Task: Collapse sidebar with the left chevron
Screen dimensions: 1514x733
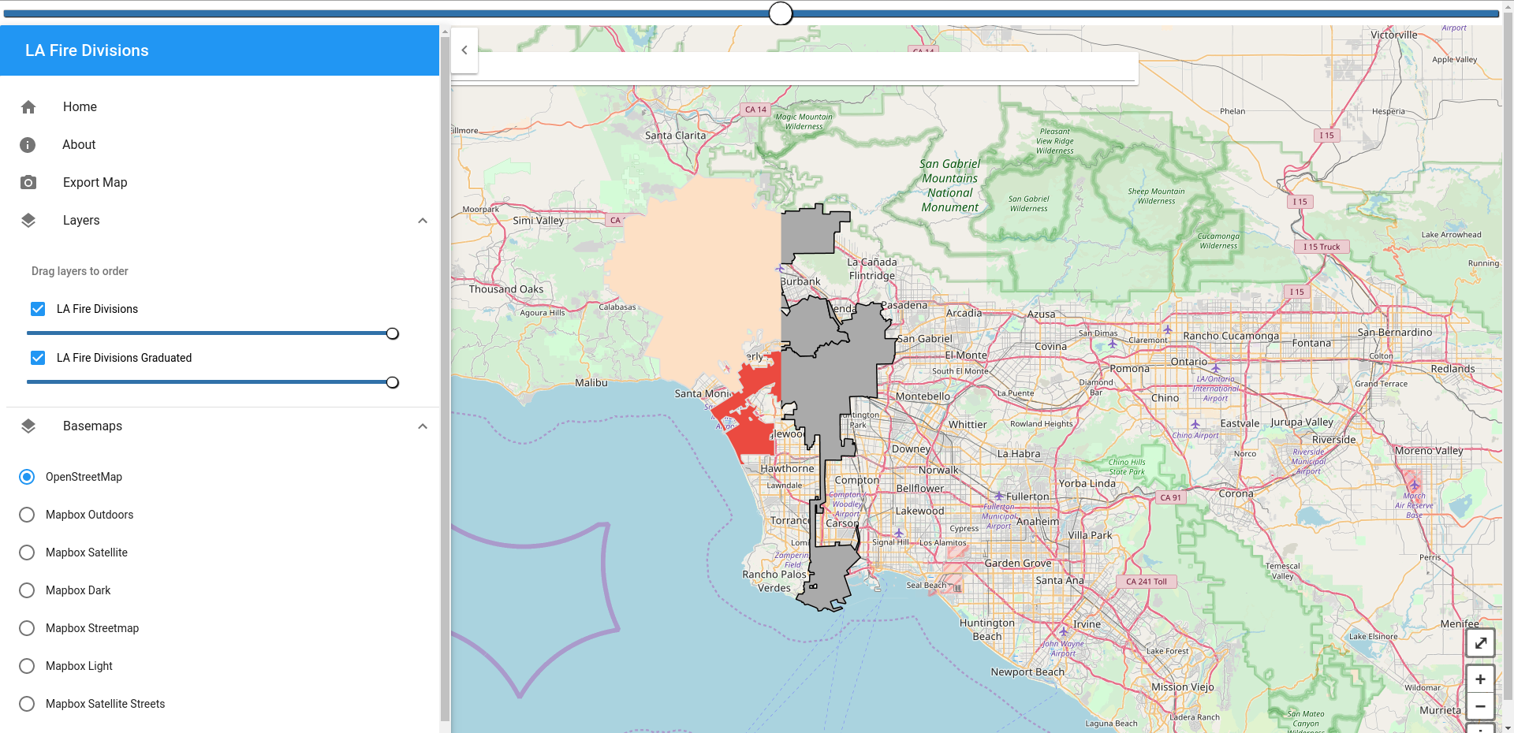Action: [x=464, y=50]
